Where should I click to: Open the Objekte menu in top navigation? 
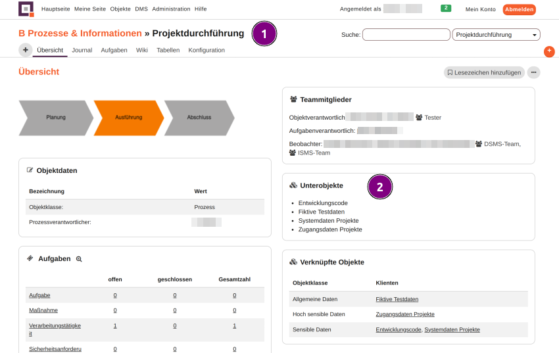(x=120, y=9)
